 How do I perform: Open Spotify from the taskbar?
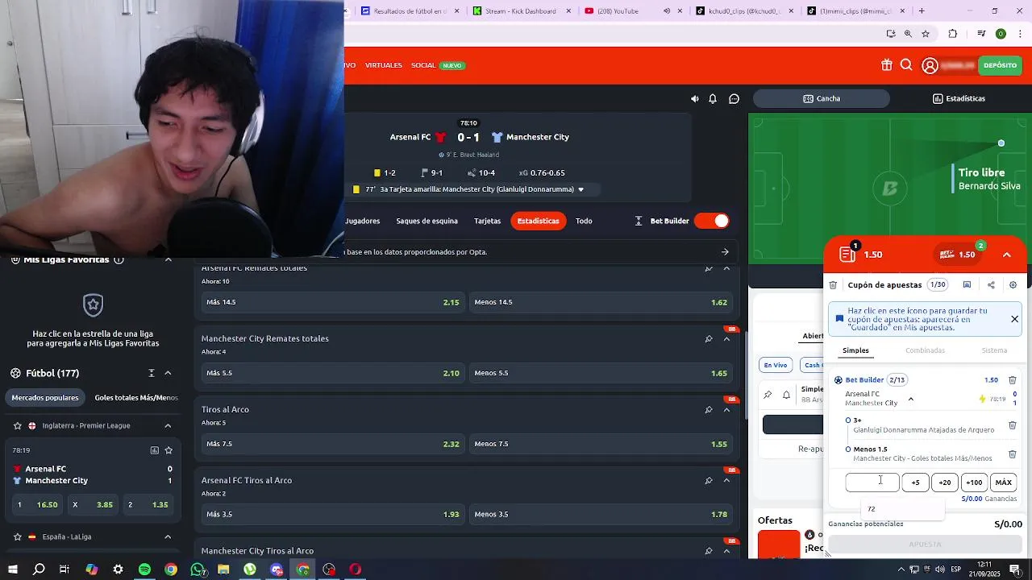coord(144,570)
